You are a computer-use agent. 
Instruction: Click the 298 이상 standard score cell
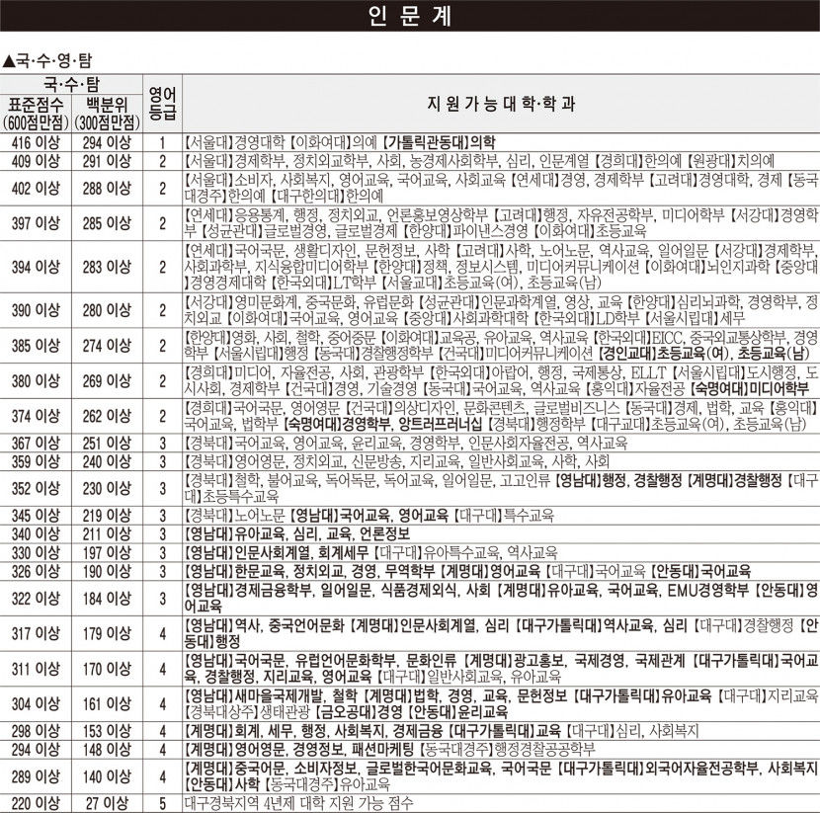click(x=36, y=731)
